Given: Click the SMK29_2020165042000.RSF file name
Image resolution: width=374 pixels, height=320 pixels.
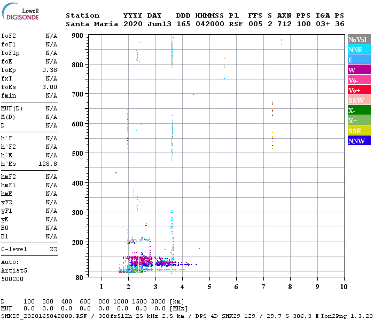Looking at the screenshot, I should point(44,316).
